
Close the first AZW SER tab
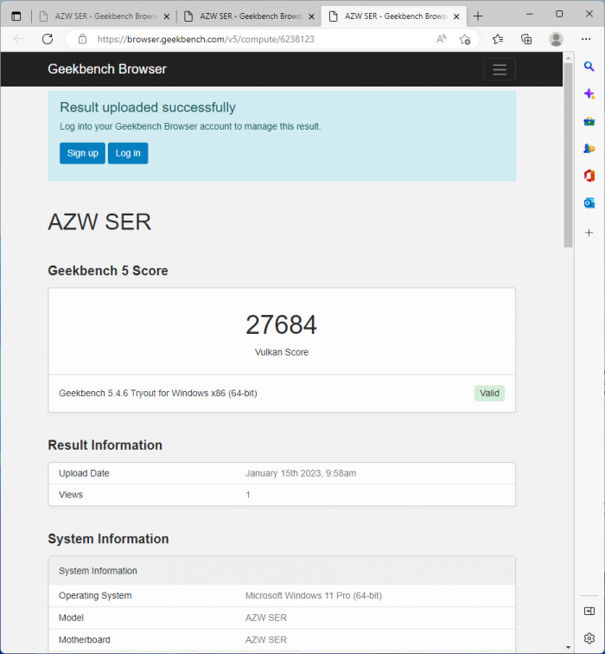[x=166, y=16]
